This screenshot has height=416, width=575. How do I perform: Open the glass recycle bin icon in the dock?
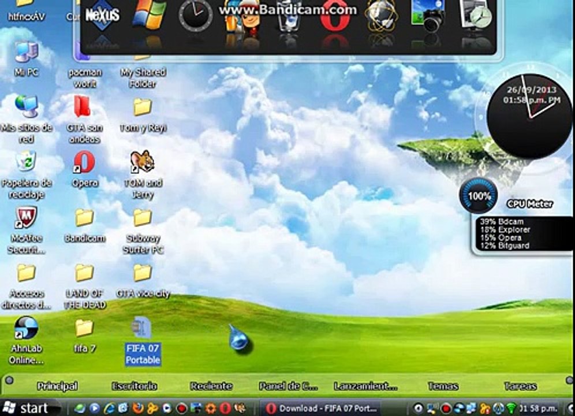pyautogui.click(x=289, y=17)
